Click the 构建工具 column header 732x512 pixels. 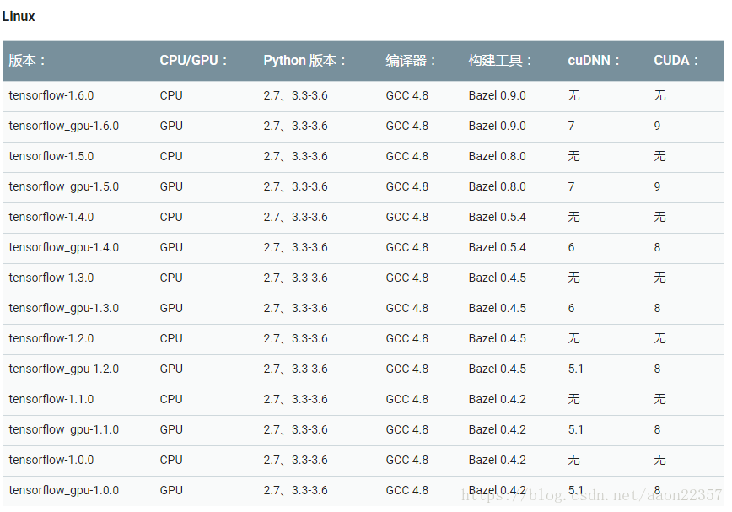pos(500,60)
